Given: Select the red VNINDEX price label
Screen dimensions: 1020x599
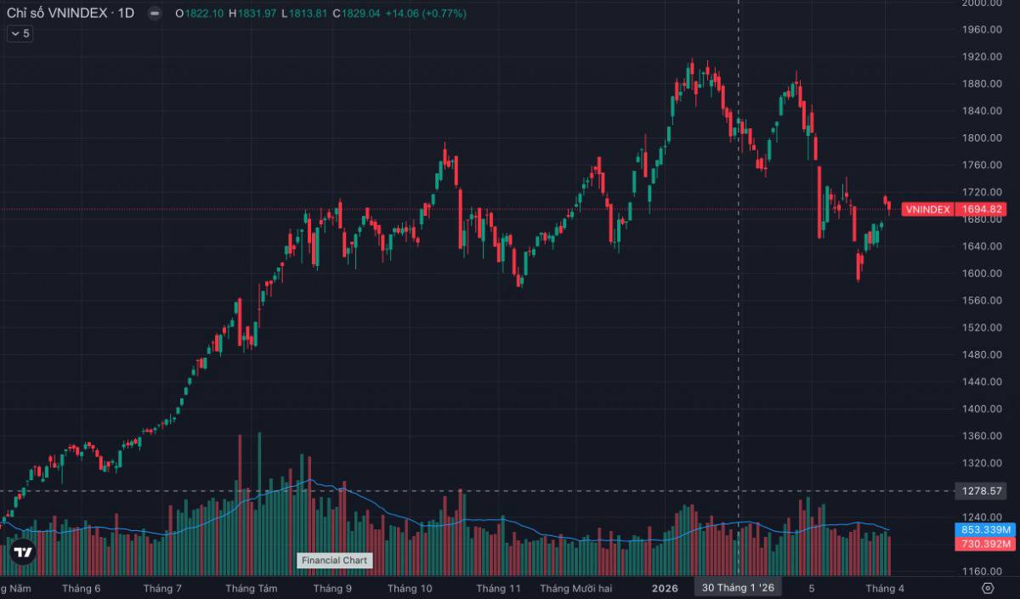Looking at the screenshot, I should pyautogui.click(x=927, y=209).
